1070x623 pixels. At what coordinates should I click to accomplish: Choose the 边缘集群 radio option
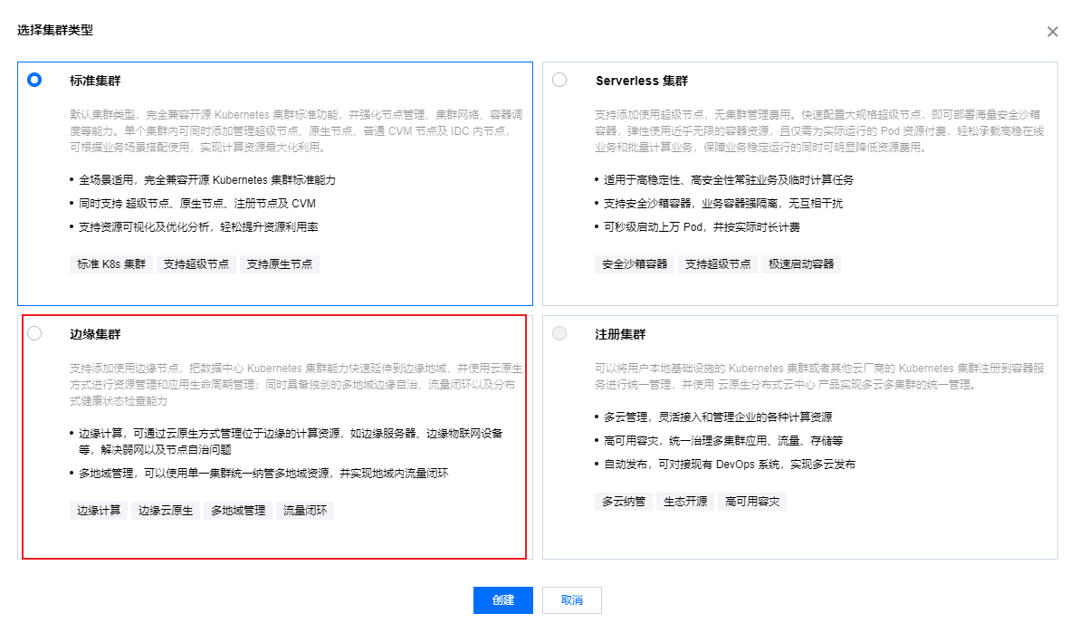[34, 333]
